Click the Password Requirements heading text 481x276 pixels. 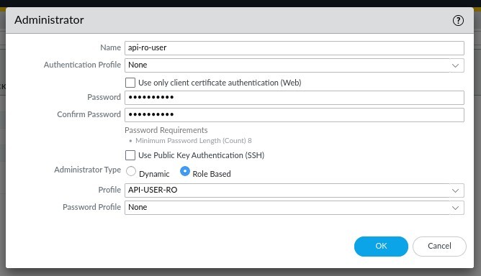[166, 130]
